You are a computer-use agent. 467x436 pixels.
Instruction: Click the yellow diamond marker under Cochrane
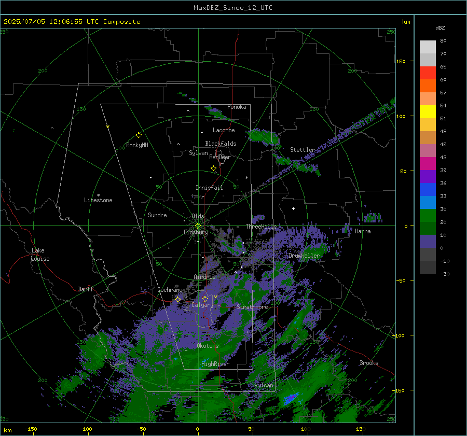click(177, 299)
